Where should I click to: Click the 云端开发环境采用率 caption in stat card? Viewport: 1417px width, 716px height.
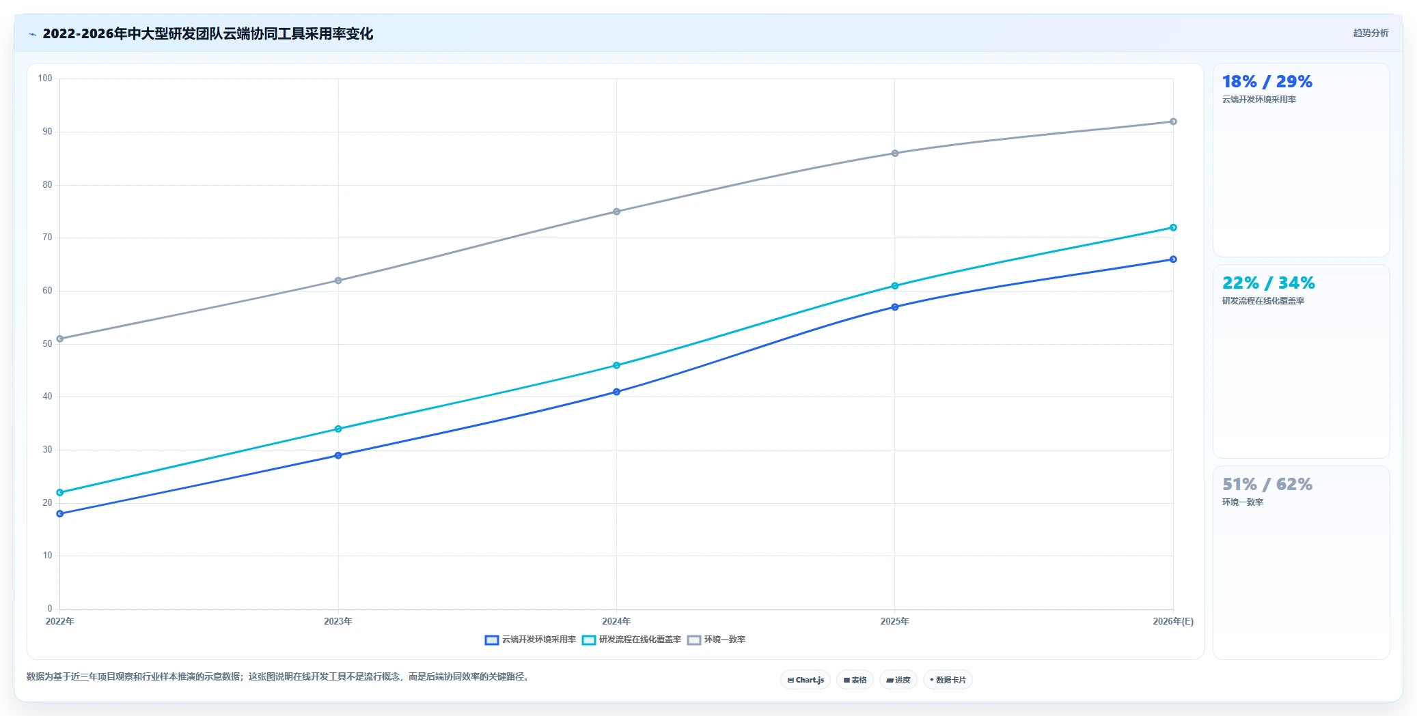(1259, 100)
